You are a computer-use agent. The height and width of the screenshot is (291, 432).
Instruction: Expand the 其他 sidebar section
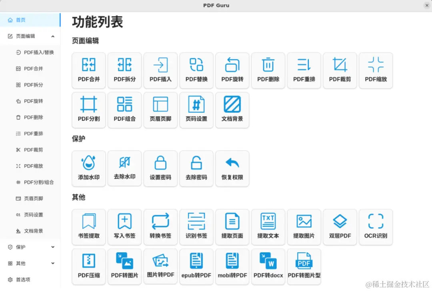click(30, 263)
